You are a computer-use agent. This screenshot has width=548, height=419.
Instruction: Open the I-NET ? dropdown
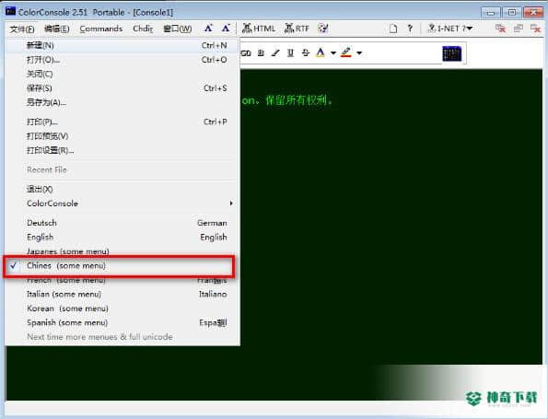(450, 29)
